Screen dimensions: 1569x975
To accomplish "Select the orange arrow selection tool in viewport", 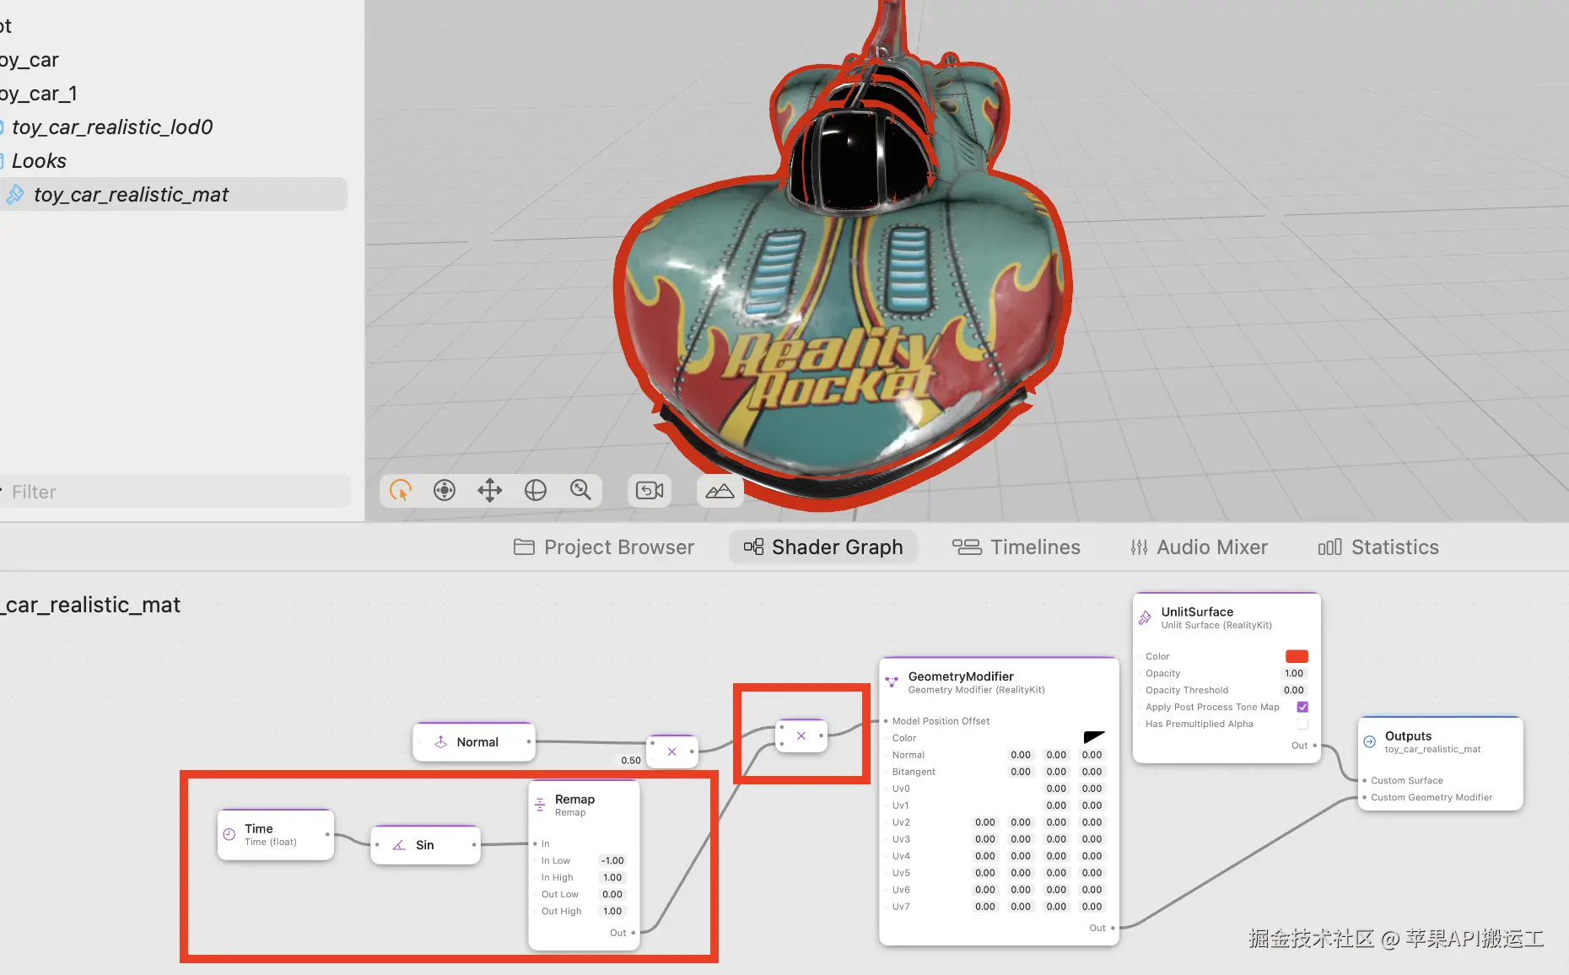I will (x=401, y=490).
